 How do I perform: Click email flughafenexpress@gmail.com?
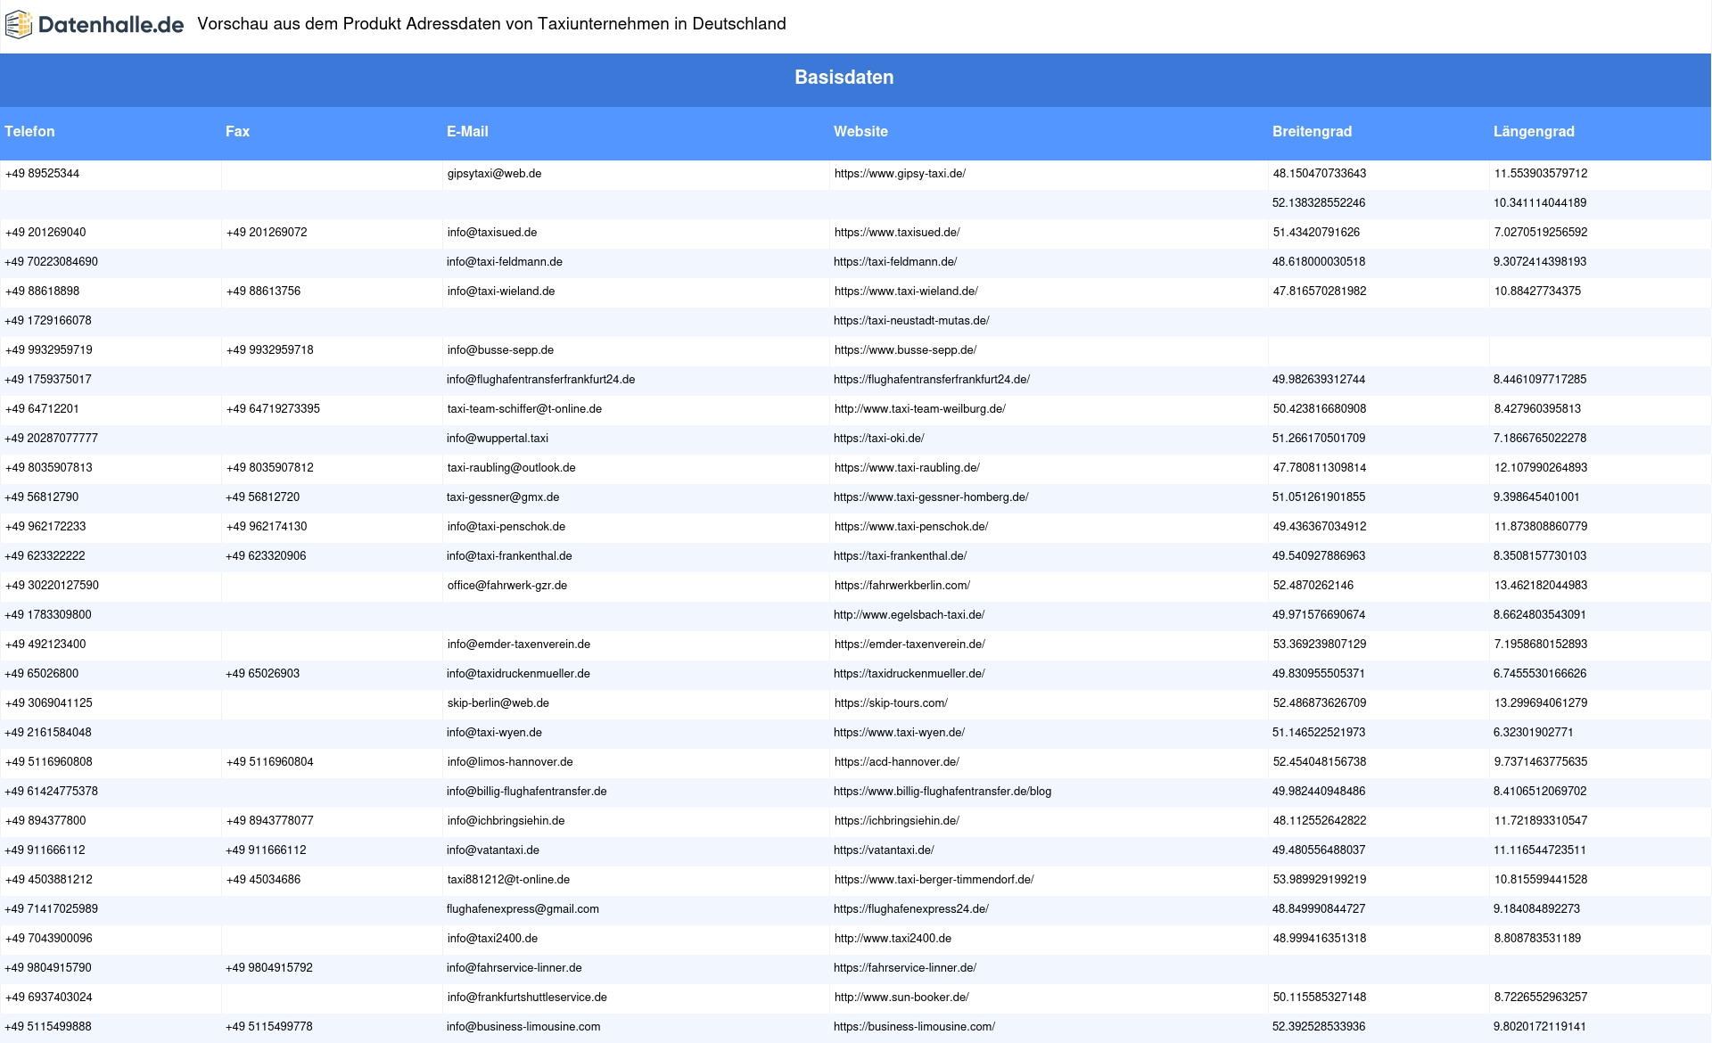pyautogui.click(x=523, y=909)
